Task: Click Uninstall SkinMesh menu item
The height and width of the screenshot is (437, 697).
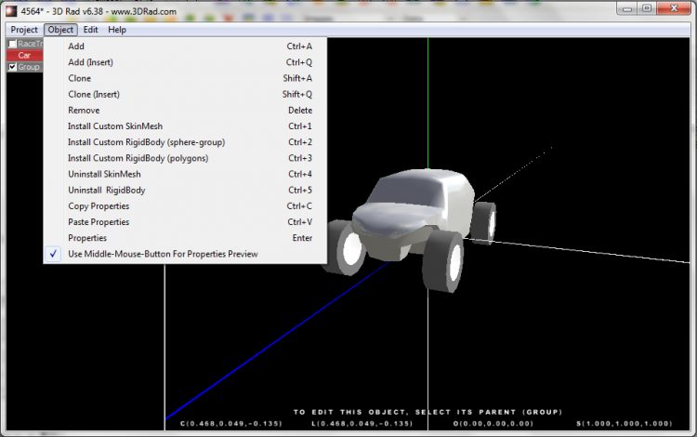Action: (104, 174)
